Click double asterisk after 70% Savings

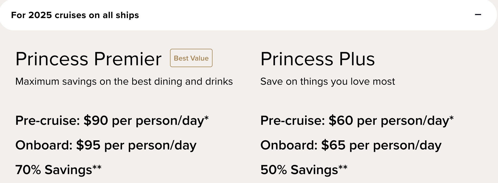[97, 168]
